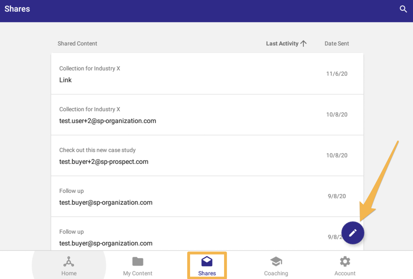The image size is (413, 279).
Task: Open the Collection for Industry X Link share
Action: tap(207, 74)
